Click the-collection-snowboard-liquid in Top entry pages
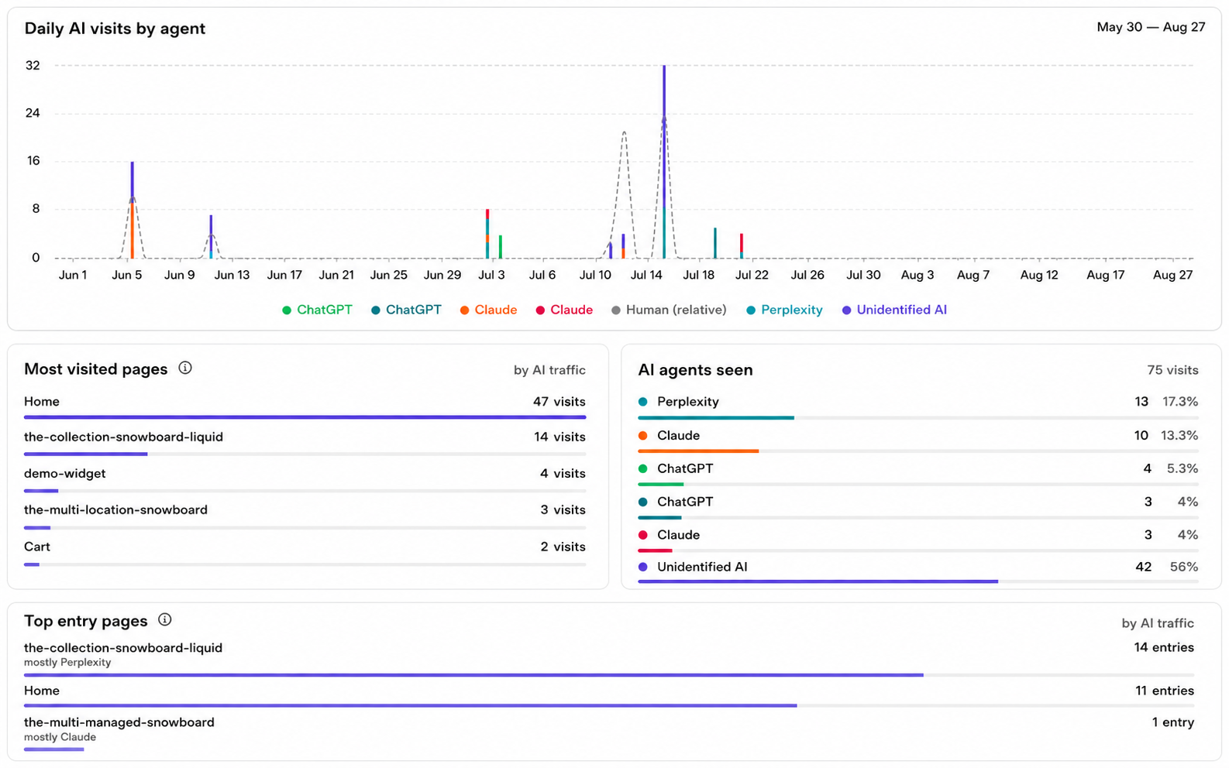Image resolution: width=1229 pixels, height=768 pixels. 609,658
